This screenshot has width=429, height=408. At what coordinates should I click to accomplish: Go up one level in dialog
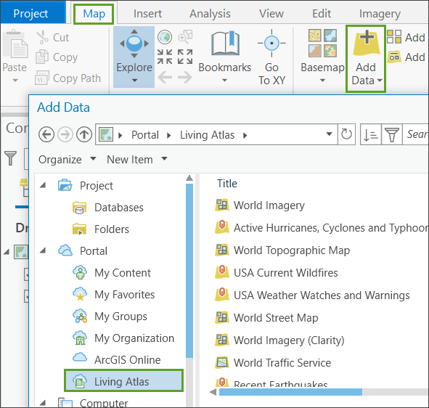coord(84,134)
